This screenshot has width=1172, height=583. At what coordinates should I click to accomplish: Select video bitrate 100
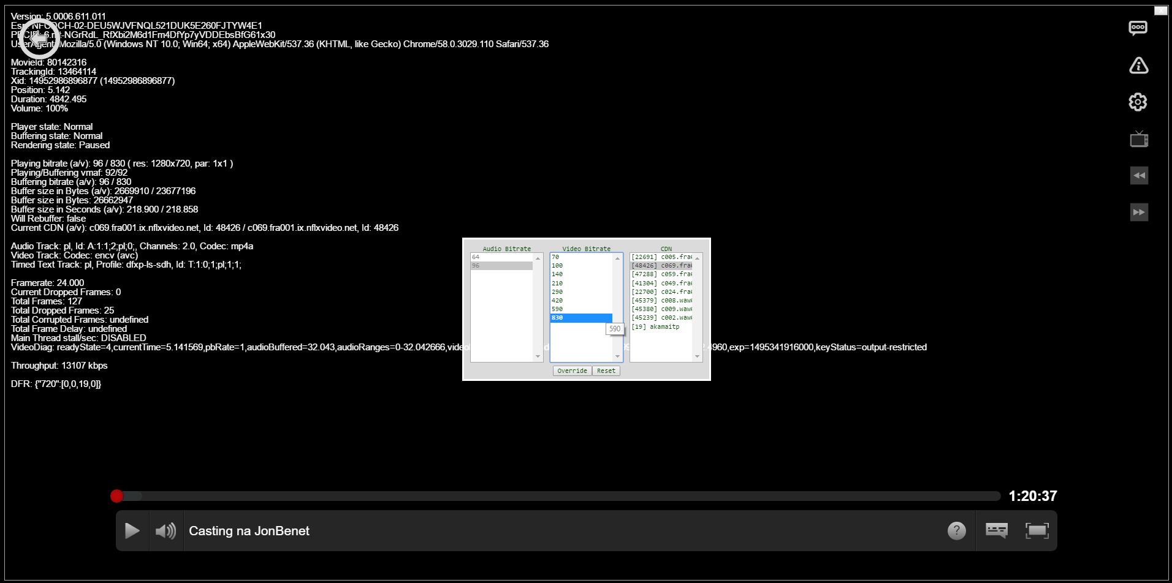[581, 266]
